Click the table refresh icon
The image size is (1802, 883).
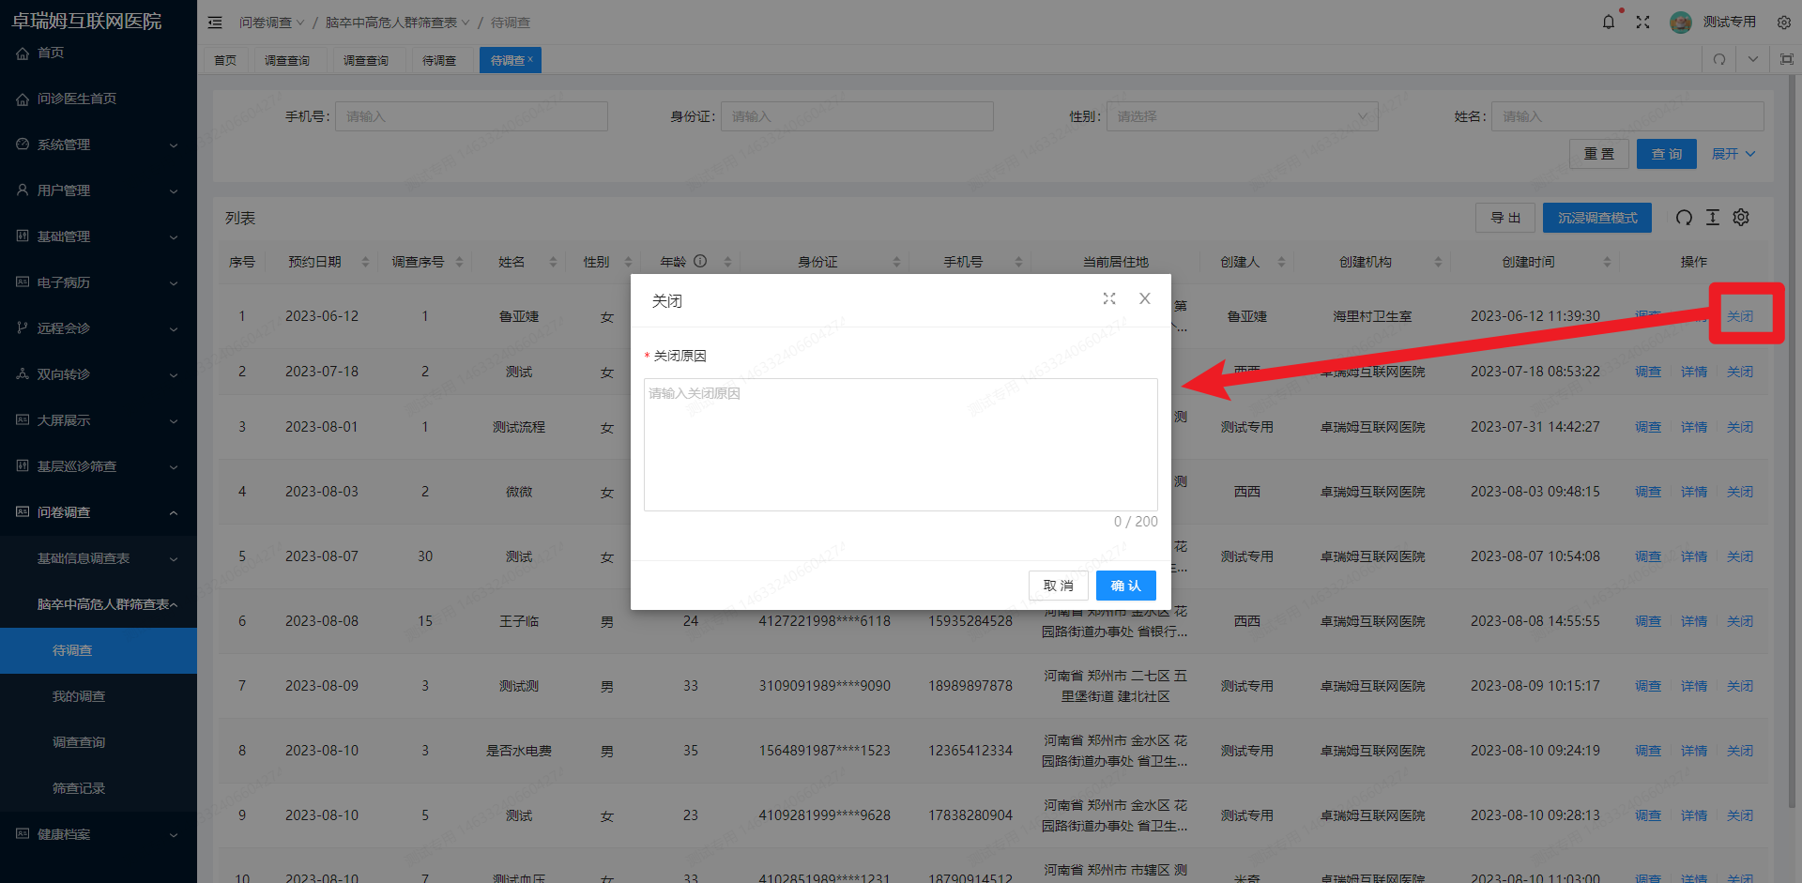[x=1684, y=218]
